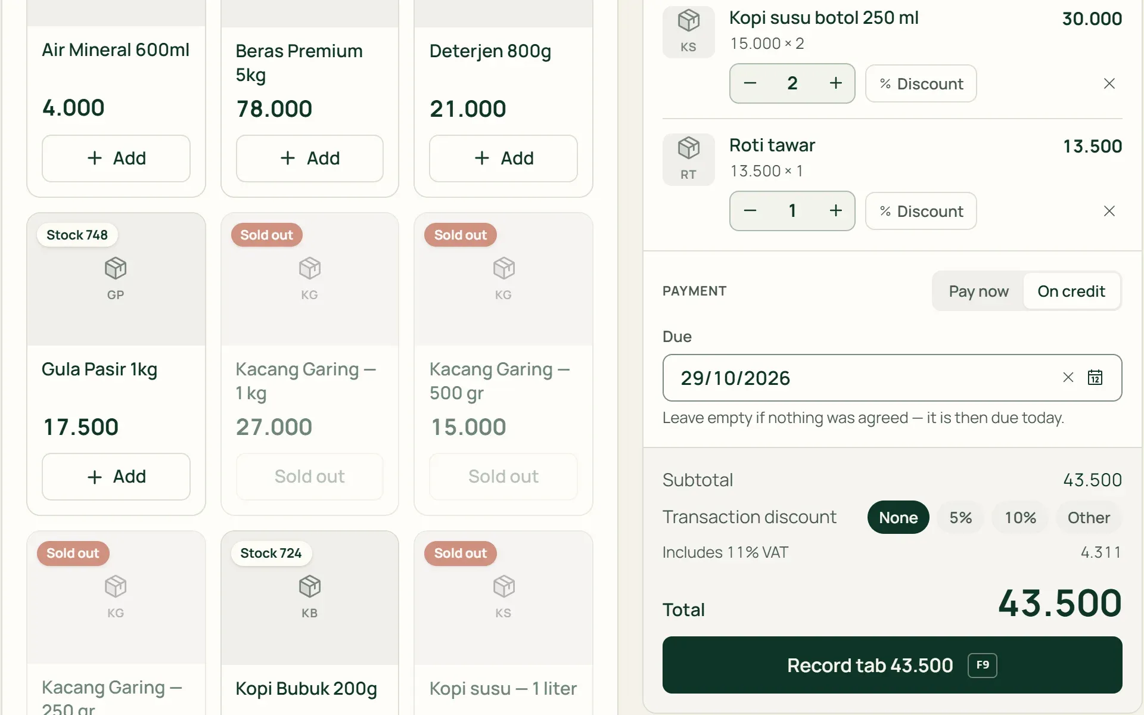
Task: Add Air Mineral 600ml to cart
Action: pos(116,158)
